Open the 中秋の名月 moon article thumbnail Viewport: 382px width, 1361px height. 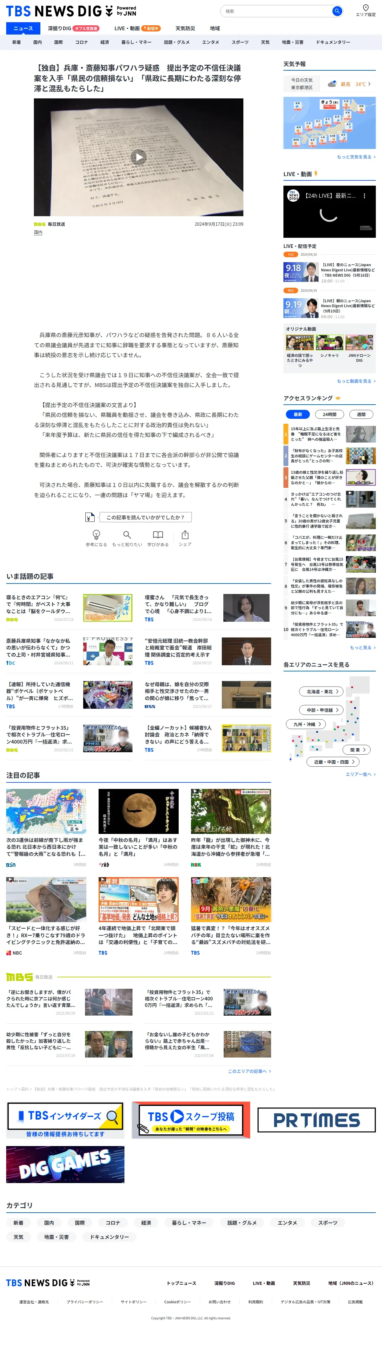[138, 811]
